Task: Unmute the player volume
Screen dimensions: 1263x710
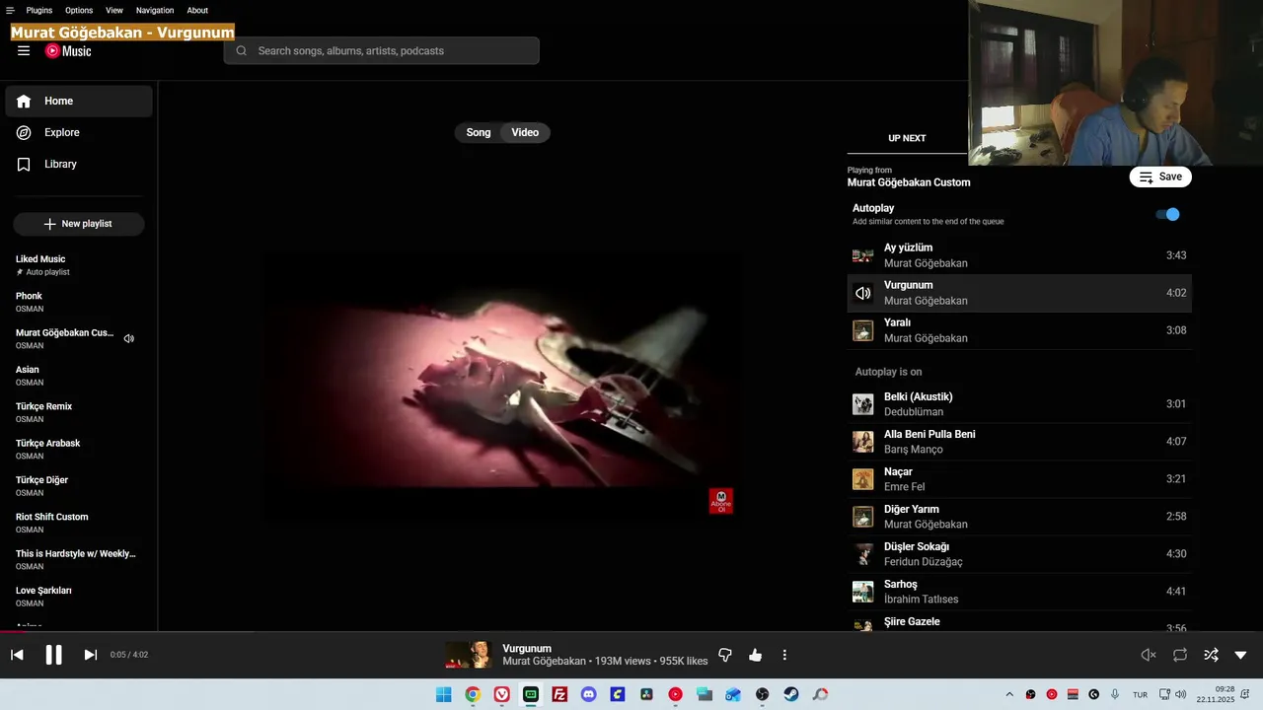Action: 1149,655
